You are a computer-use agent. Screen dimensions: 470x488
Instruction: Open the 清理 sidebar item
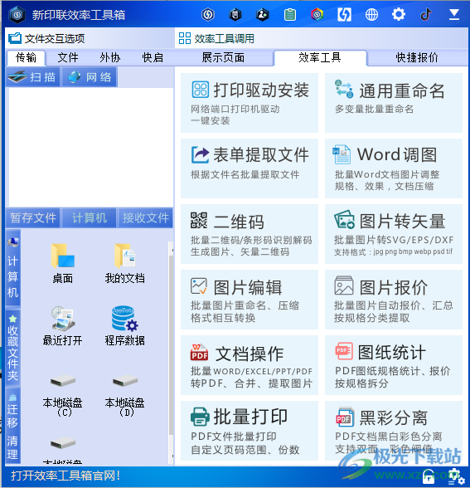coord(12,447)
